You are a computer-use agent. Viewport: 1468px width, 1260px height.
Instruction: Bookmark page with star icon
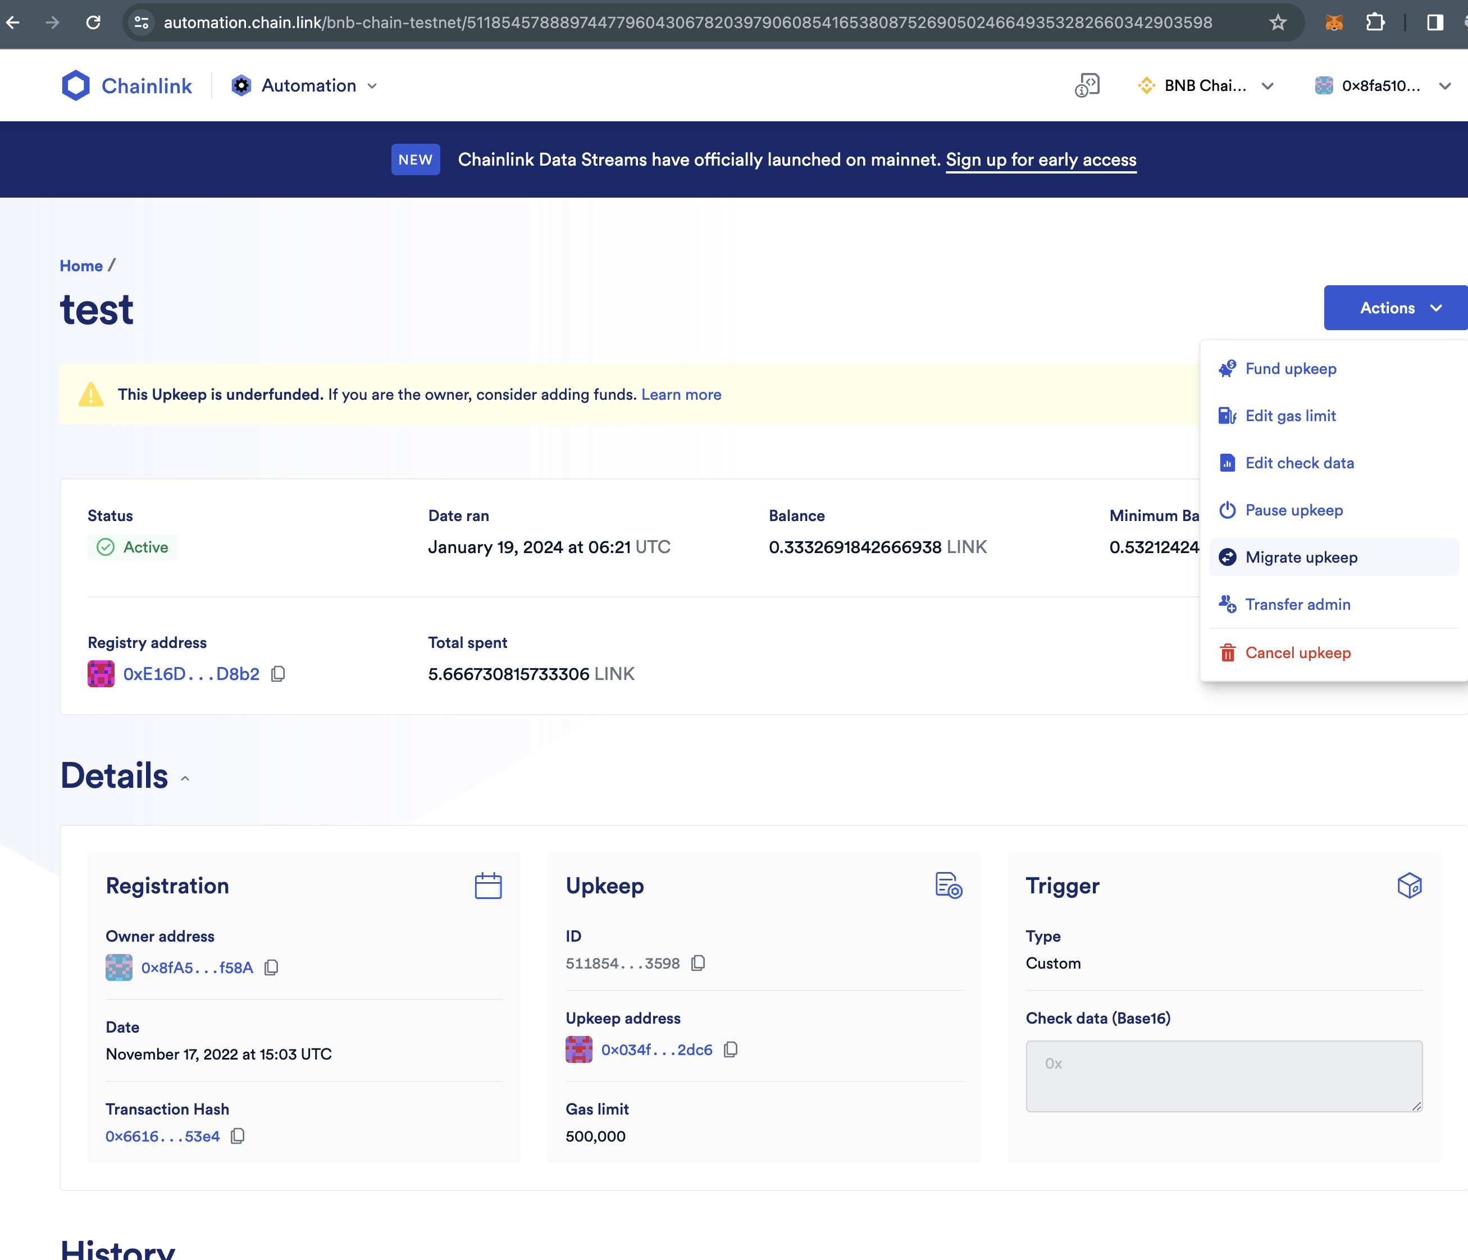click(x=1278, y=22)
